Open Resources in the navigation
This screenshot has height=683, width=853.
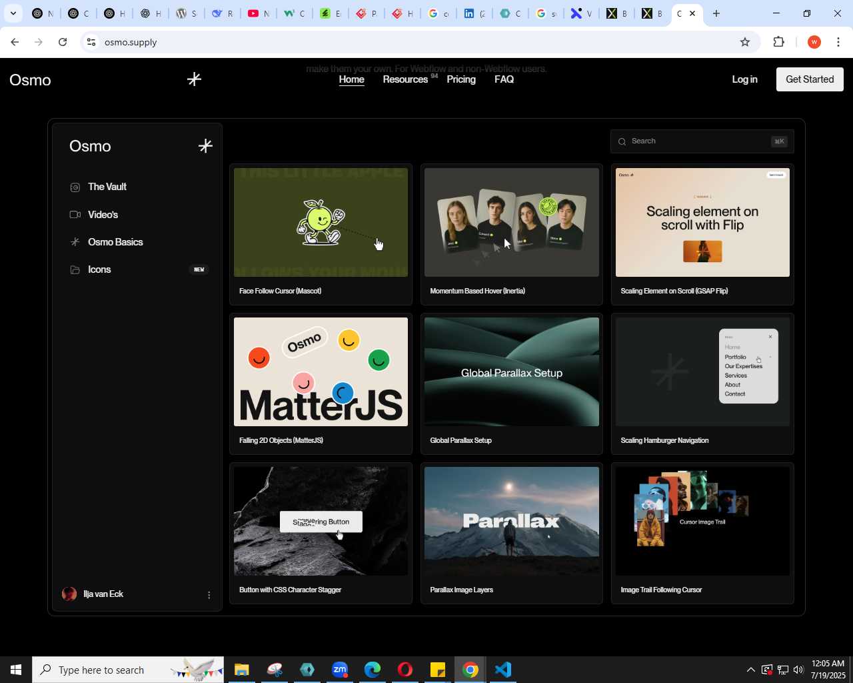[x=405, y=79]
